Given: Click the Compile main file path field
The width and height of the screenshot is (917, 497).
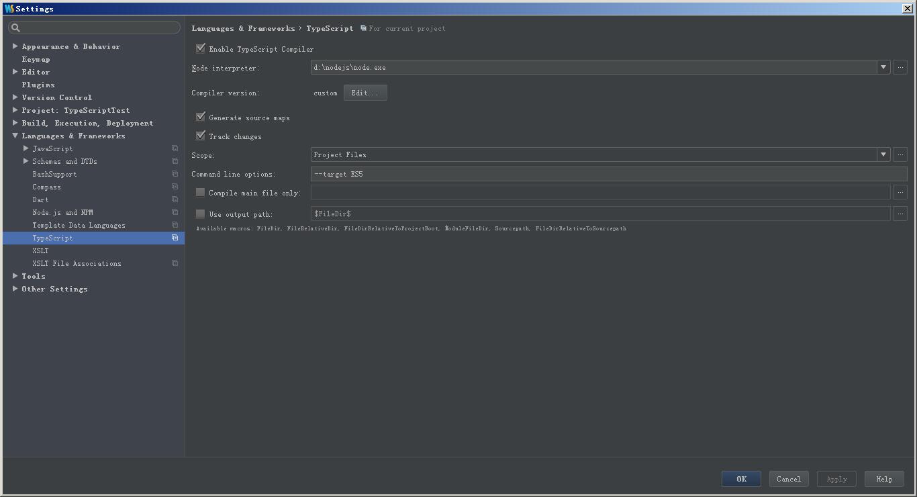Looking at the screenshot, I should click(600, 193).
